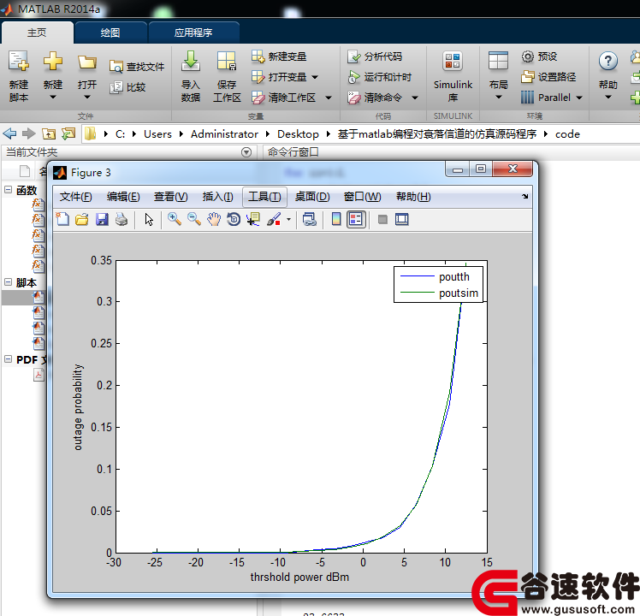This screenshot has height=616, width=640.
Task: Click Save Figure floppy disk icon
Action: coord(102,219)
